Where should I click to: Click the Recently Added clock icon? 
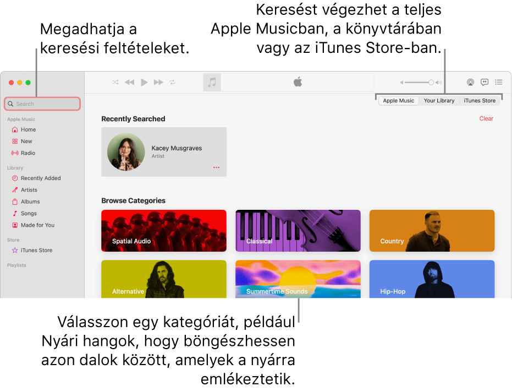pos(15,178)
